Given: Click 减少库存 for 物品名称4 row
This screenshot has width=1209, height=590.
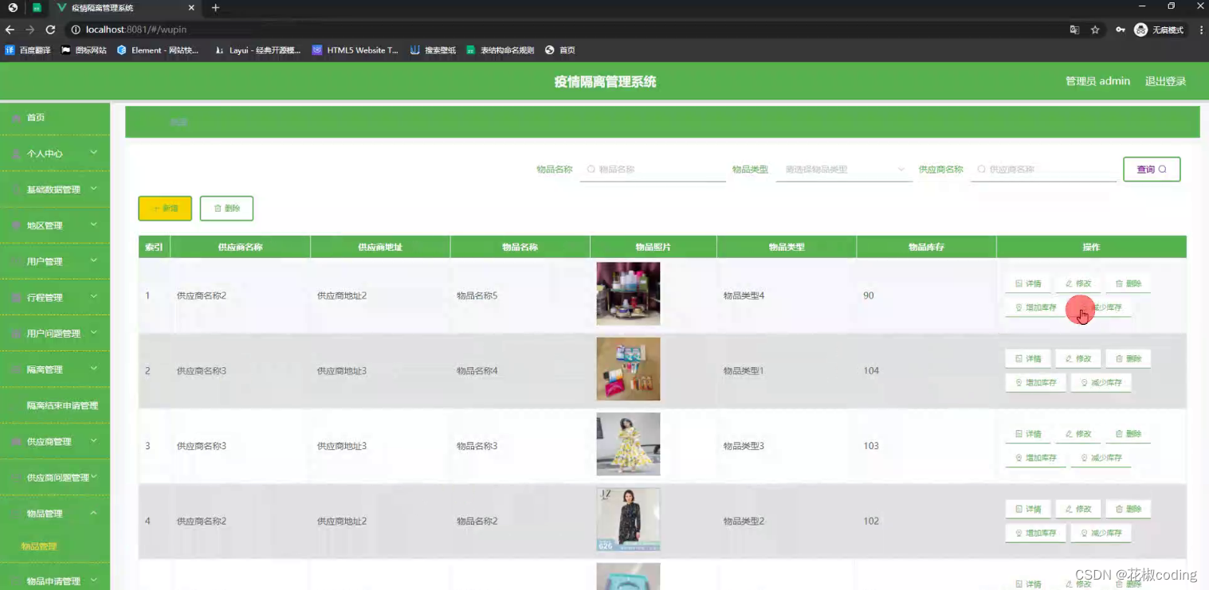Looking at the screenshot, I should [x=1101, y=382].
